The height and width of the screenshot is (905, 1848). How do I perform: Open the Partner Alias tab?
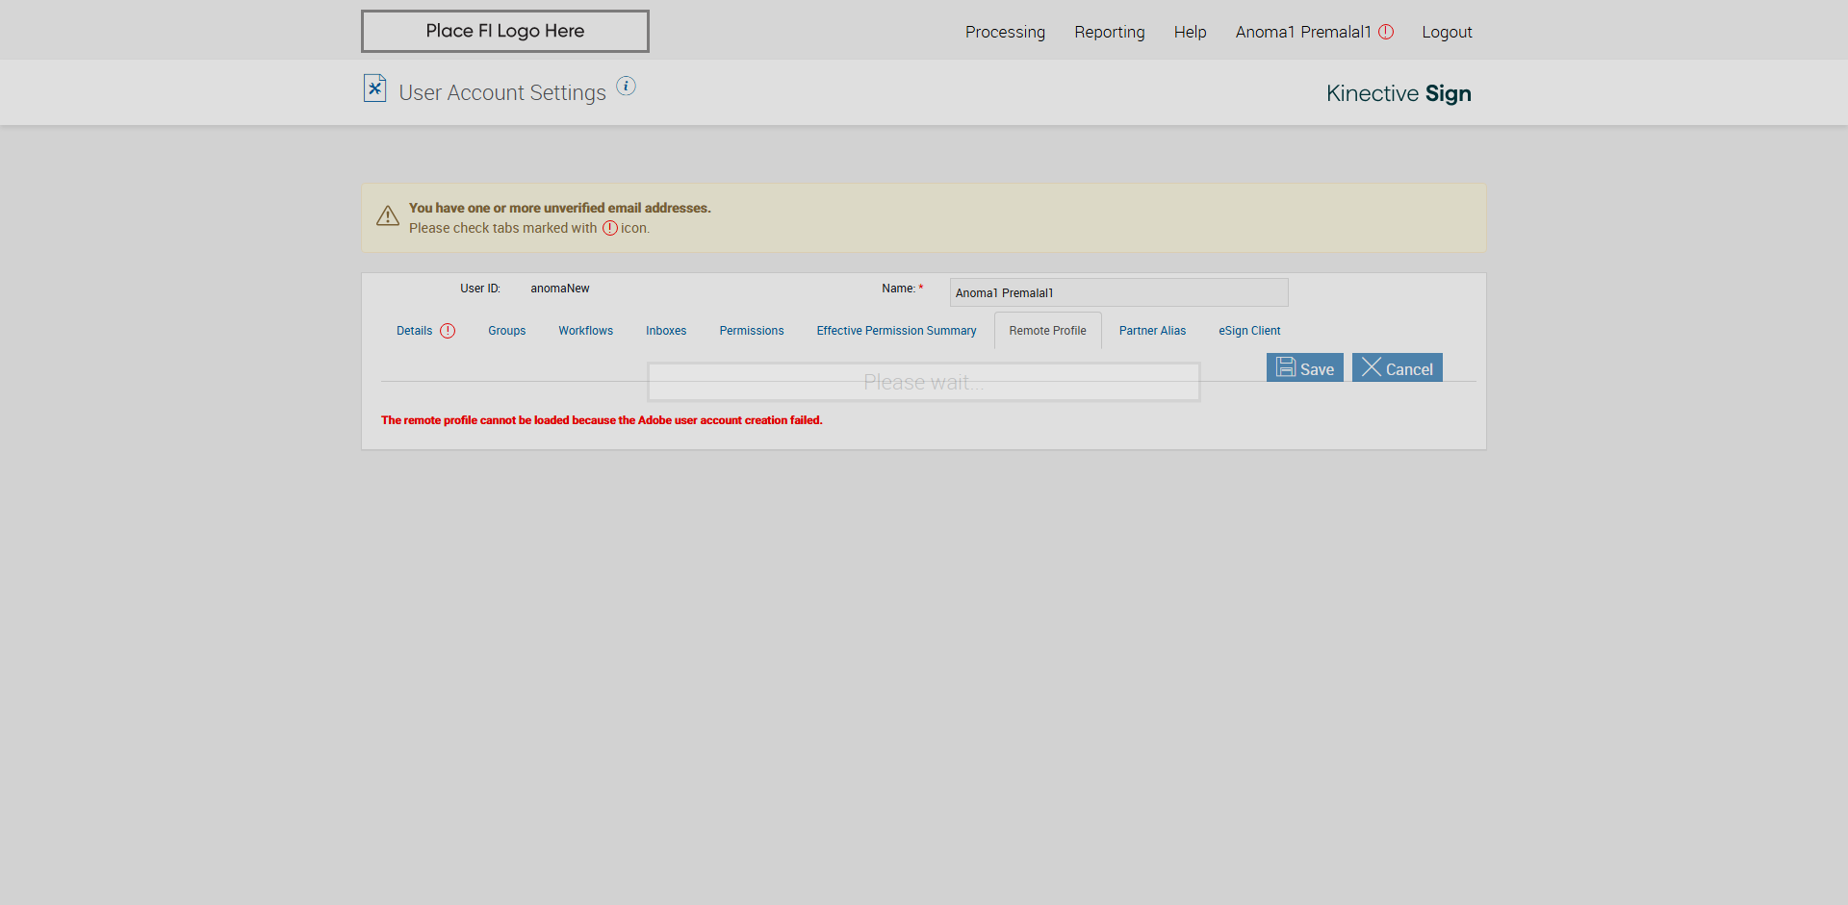tap(1152, 331)
